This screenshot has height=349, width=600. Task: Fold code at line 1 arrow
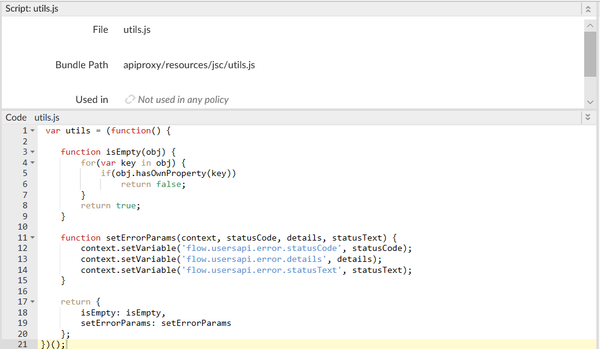tap(32, 130)
